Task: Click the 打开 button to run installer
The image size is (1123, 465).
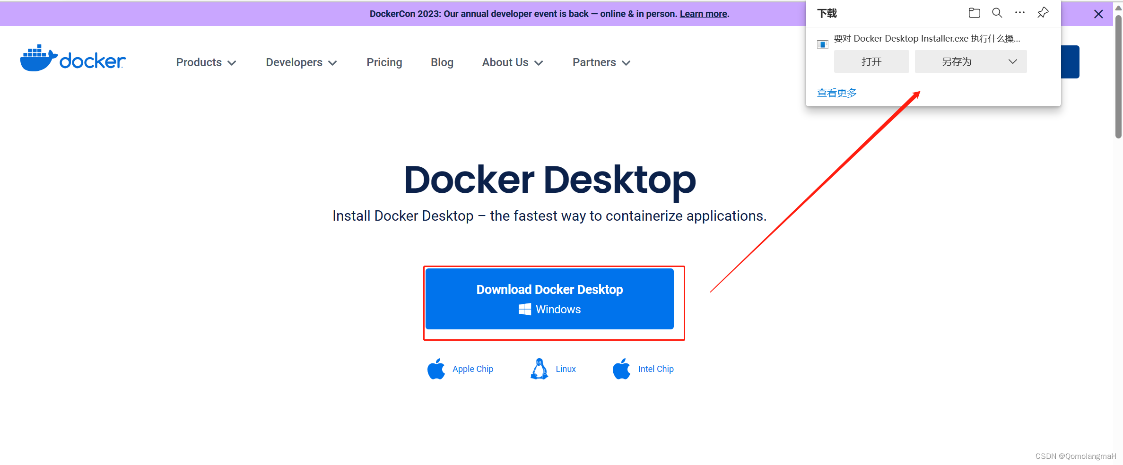Action: tap(871, 61)
